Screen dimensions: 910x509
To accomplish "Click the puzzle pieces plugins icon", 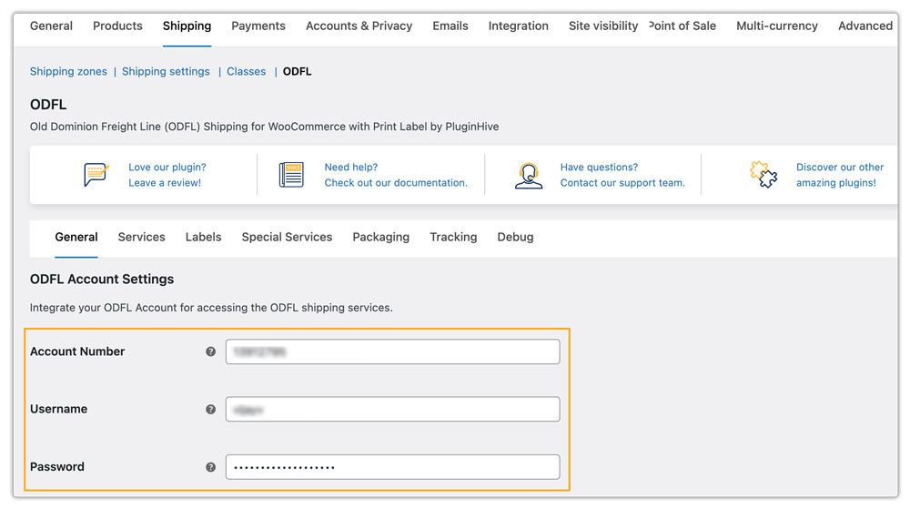I will tap(763, 174).
